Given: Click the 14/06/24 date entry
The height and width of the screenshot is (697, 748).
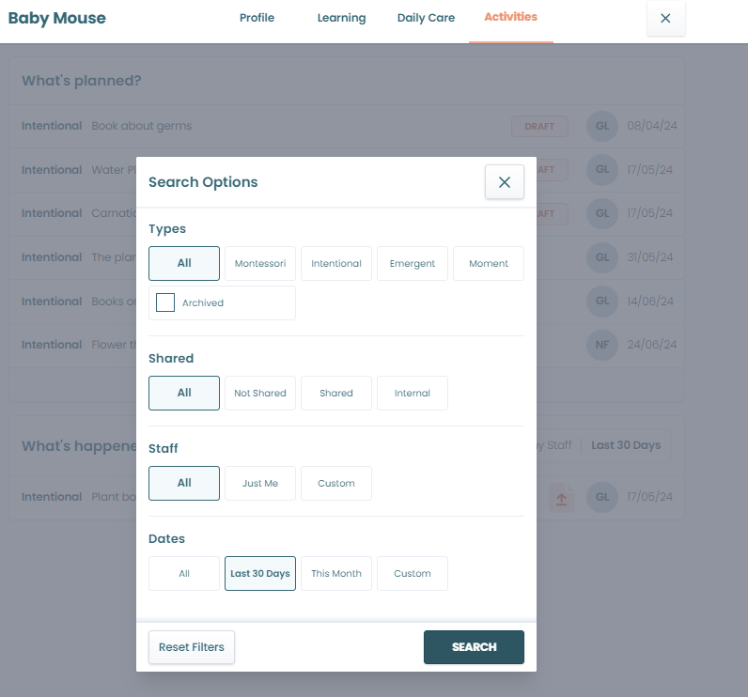Looking at the screenshot, I should (x=650, y=302).
